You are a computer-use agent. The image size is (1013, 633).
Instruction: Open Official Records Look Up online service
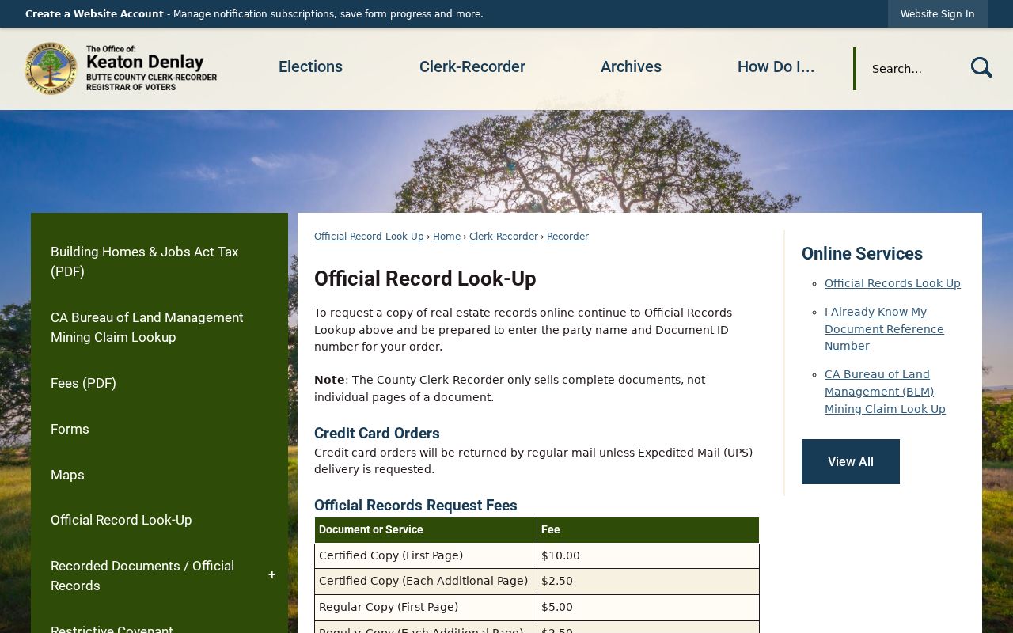click(893, 283)
